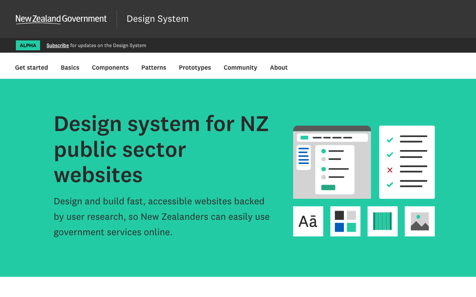Click heading 'Design system for NZ public sector websites'

point(161,149)
